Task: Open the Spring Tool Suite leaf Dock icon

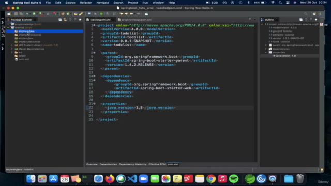Action: (x=250, y=179)
